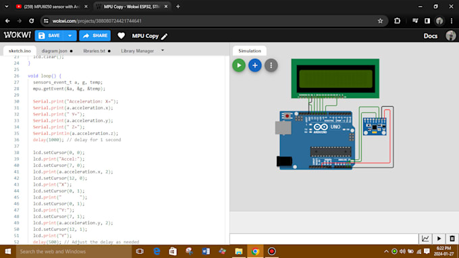
Task: Switch to the diagram.json tab
Action: 55,51
